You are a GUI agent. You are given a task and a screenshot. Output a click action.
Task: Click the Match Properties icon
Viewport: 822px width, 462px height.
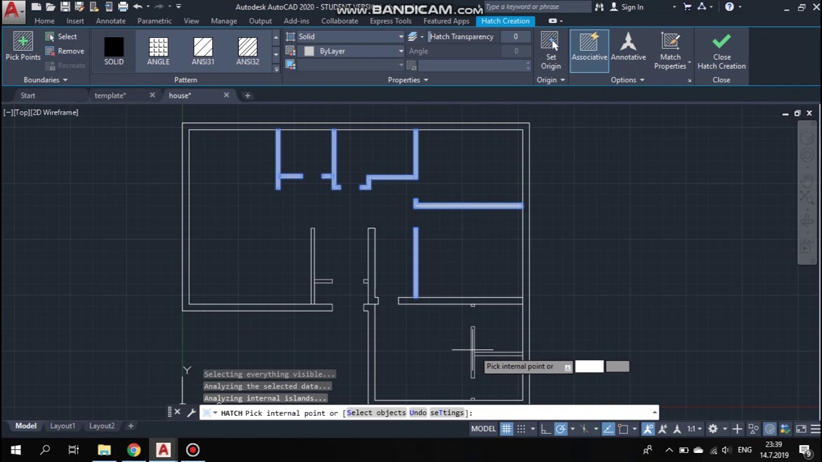670,42
